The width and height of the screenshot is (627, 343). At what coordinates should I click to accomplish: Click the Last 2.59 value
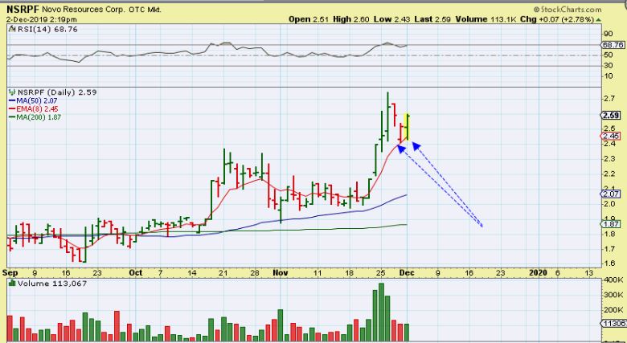[432, 19]
